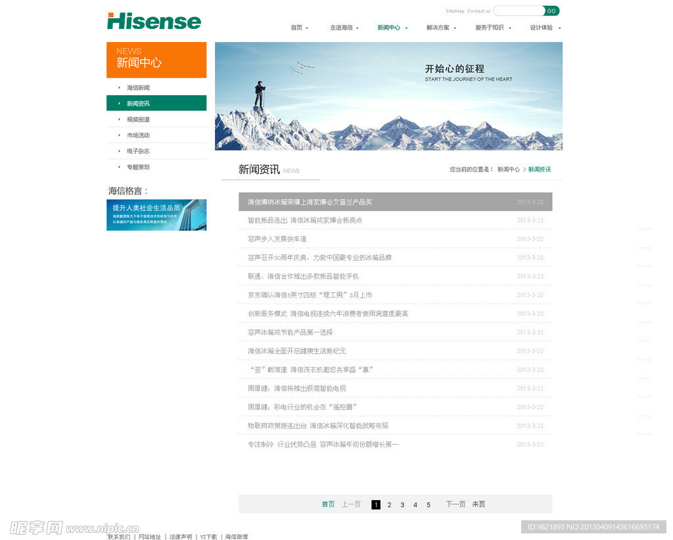This screenshot has width=673, height=540.
Task: Select 市场活动 in the sidebar
Action: [x=138, y=135]
